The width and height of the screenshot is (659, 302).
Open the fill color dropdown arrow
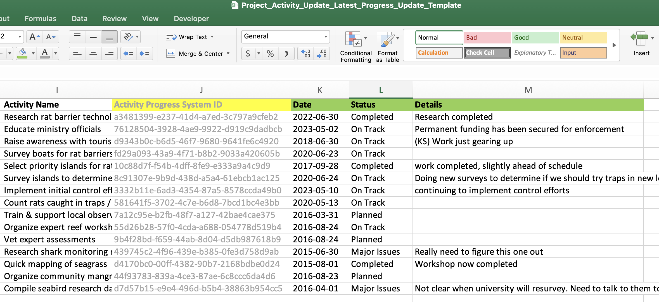coord(33,53)
